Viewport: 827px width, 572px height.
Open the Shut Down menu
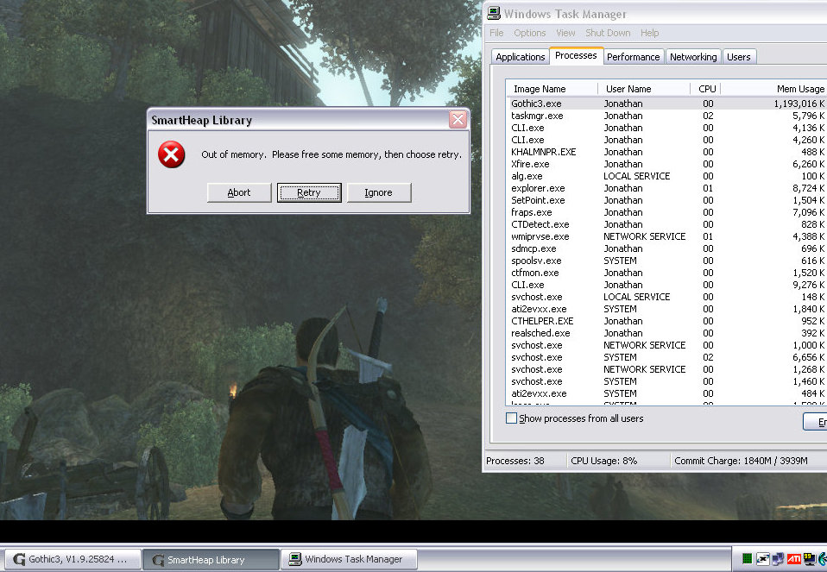[608, 33]
